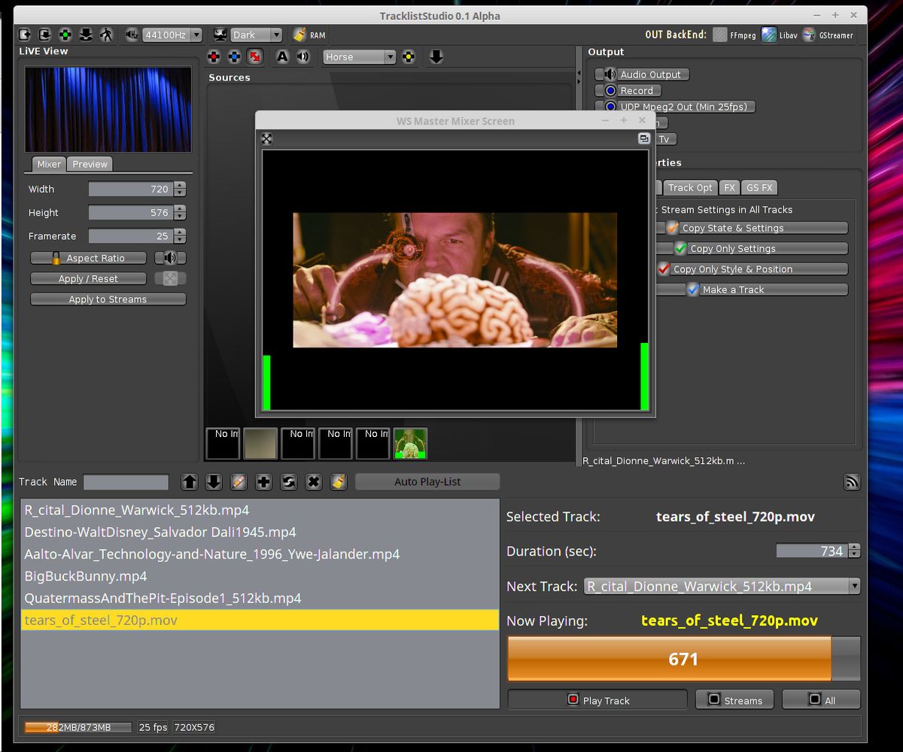Click the plus icon to add a track

pyautogui.click(x=263, y=481)
